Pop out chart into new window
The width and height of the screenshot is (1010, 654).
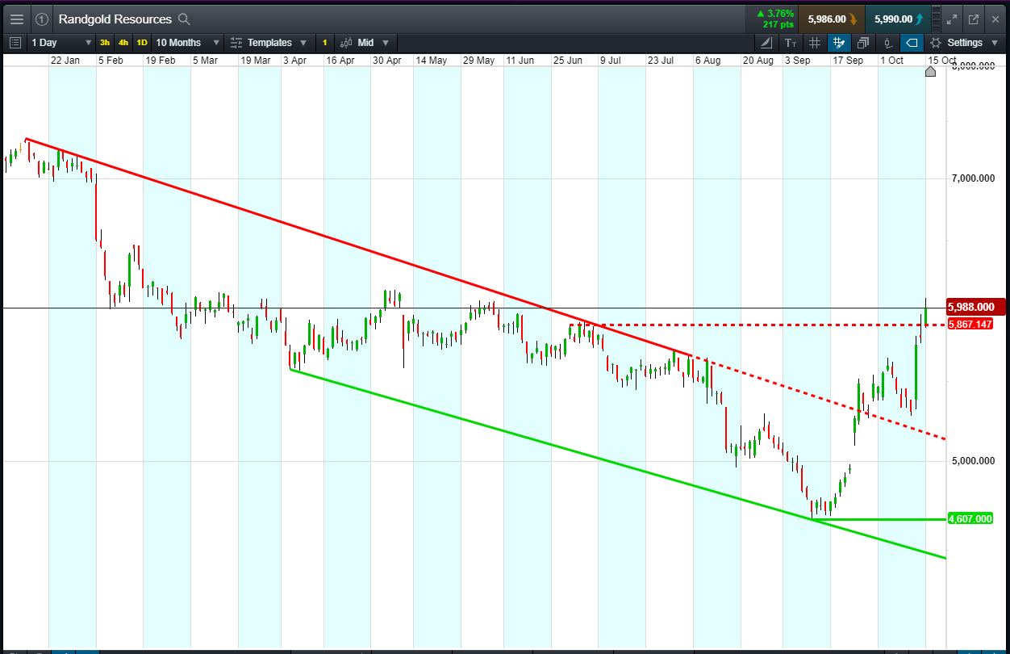click(974, 19)
